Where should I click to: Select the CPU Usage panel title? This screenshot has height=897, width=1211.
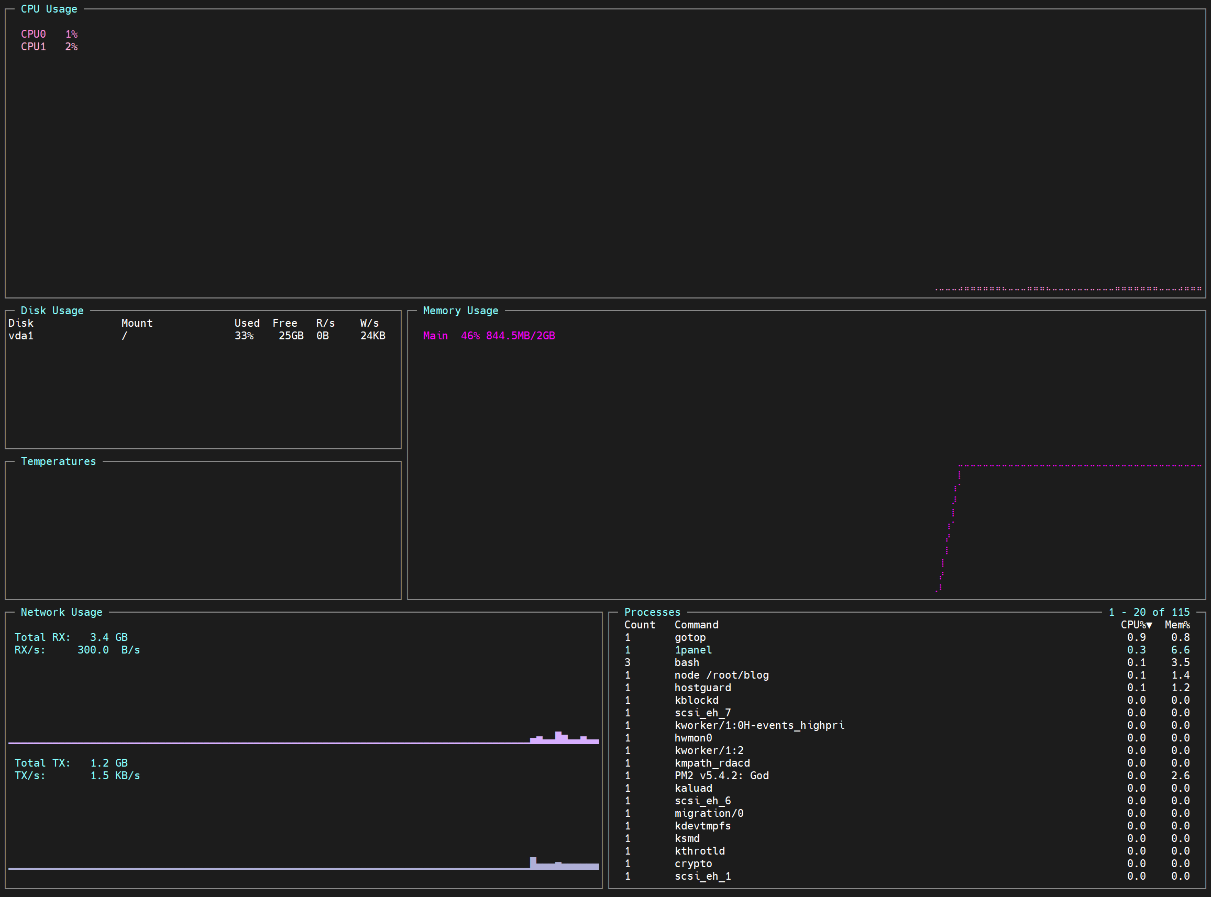point(49,9)
